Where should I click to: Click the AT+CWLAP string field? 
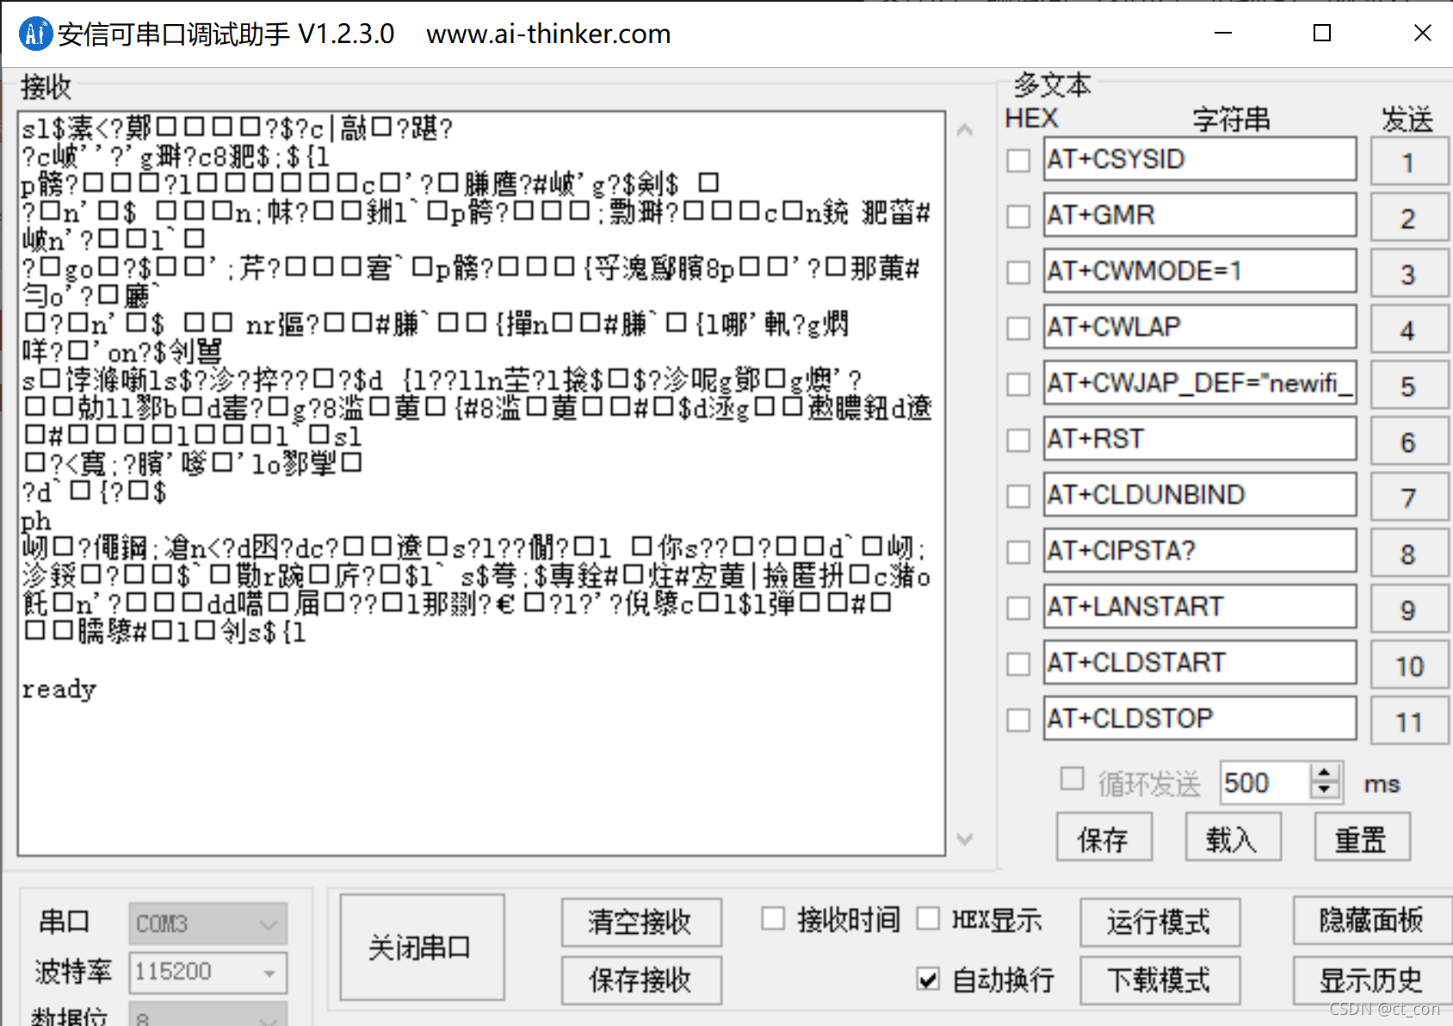[1200, 327]
